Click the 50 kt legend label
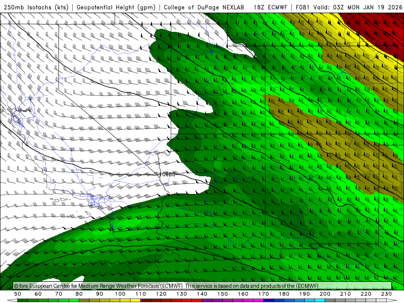The width and height of the screenshot is (404, 303). pos(18,294)
